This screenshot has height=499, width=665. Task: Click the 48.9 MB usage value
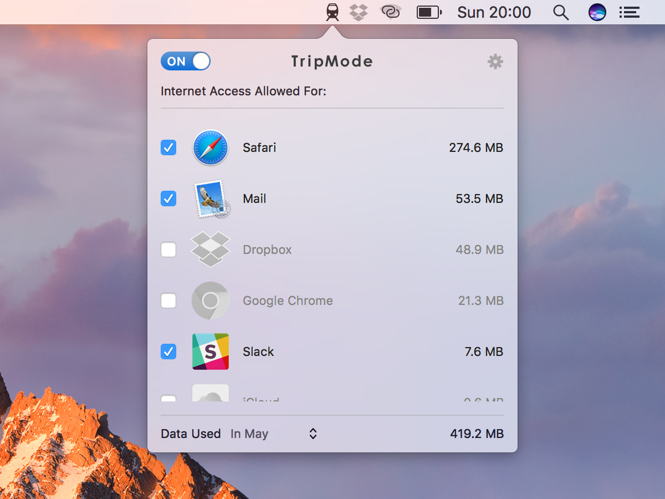point(479,249)
